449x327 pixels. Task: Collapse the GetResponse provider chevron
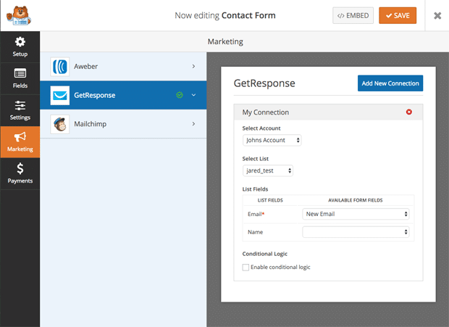point(193,95)
